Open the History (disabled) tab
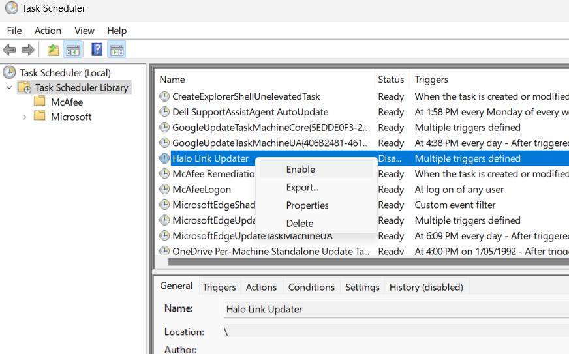The image size is (569, 354). coord(425,287)
